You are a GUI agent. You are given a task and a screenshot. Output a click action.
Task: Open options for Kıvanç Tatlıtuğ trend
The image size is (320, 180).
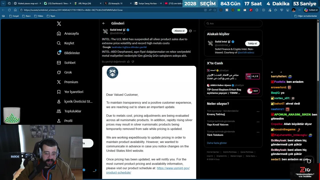click(x=258, y=112)
